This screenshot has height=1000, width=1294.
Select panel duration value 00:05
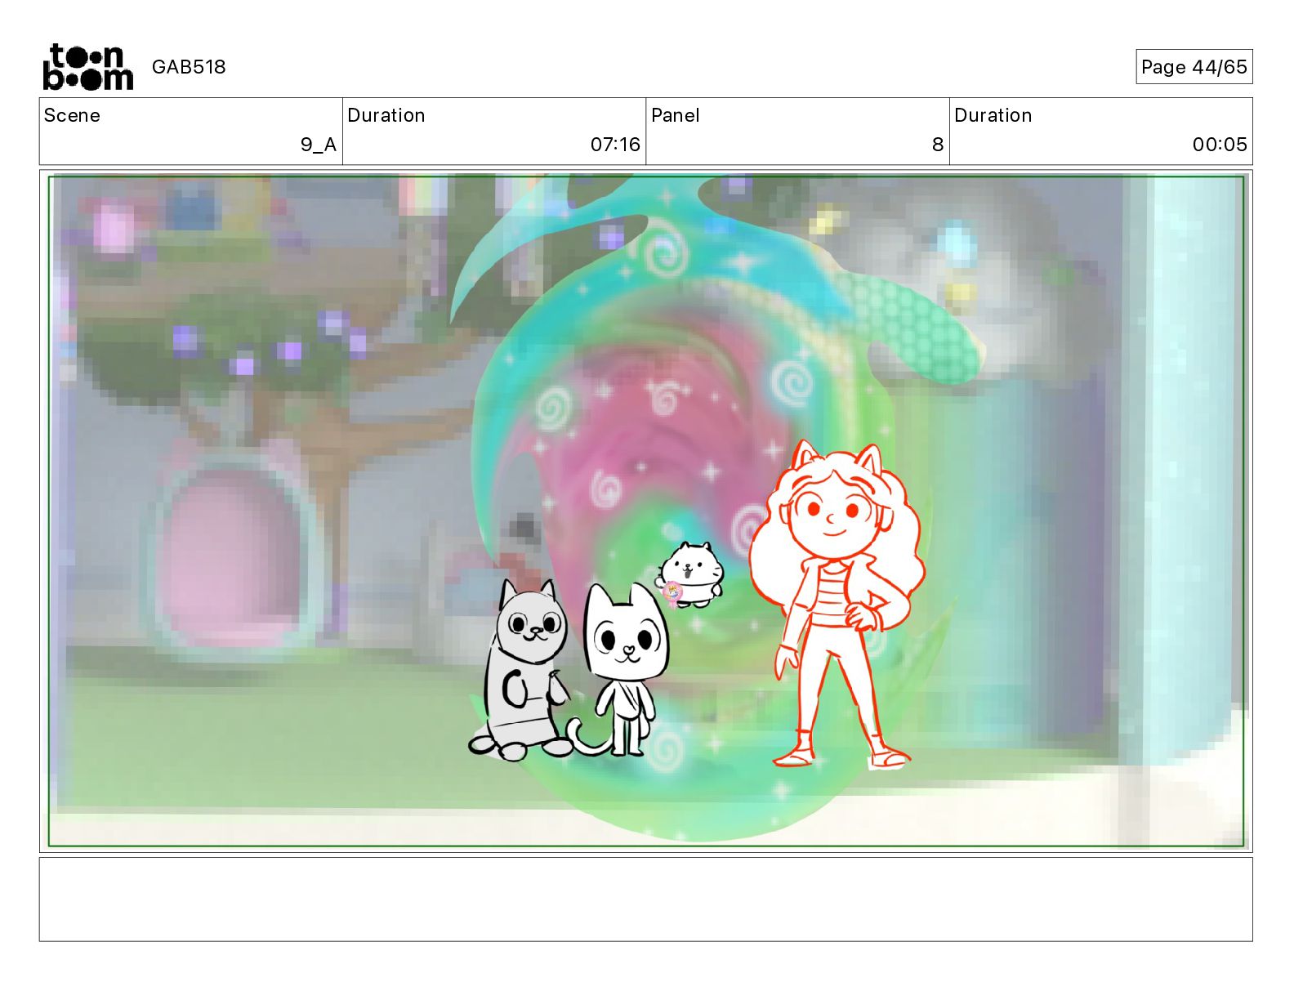tap(1220, 145)
